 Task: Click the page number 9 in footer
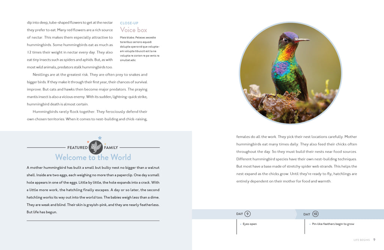tap(374, 240)
